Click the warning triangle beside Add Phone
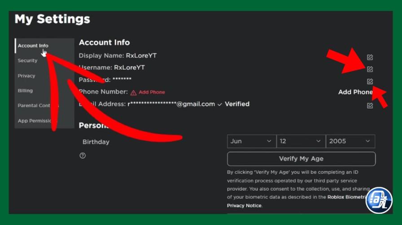 [x=133, y=93]
